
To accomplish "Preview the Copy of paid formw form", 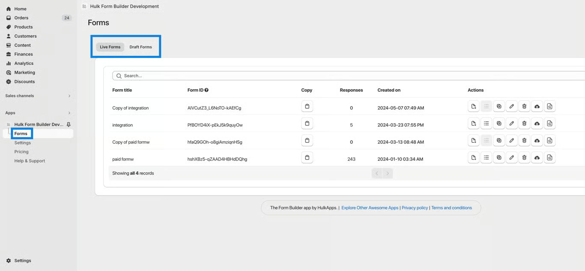I will coord(549,140).
